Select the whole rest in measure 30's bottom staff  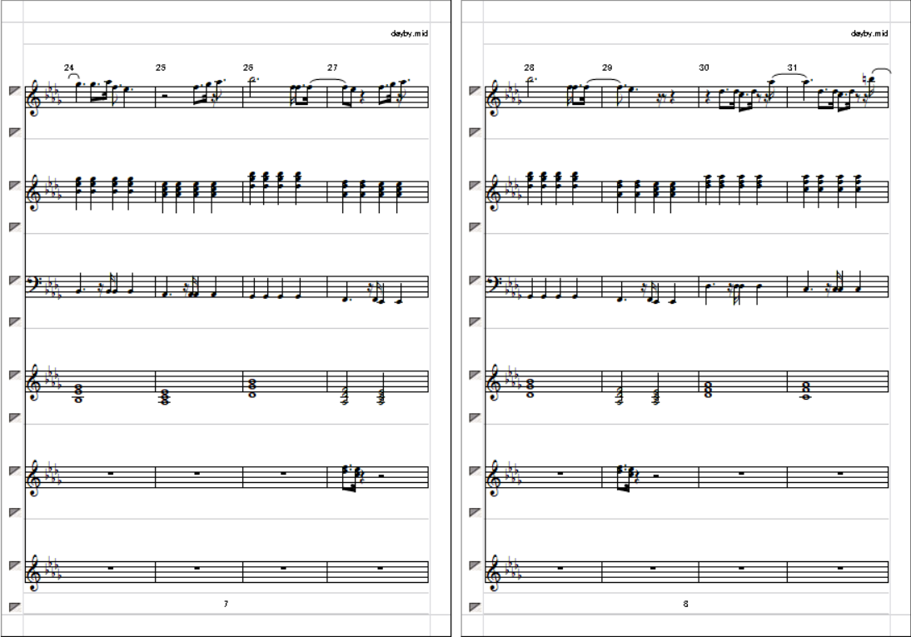[741, 568]
